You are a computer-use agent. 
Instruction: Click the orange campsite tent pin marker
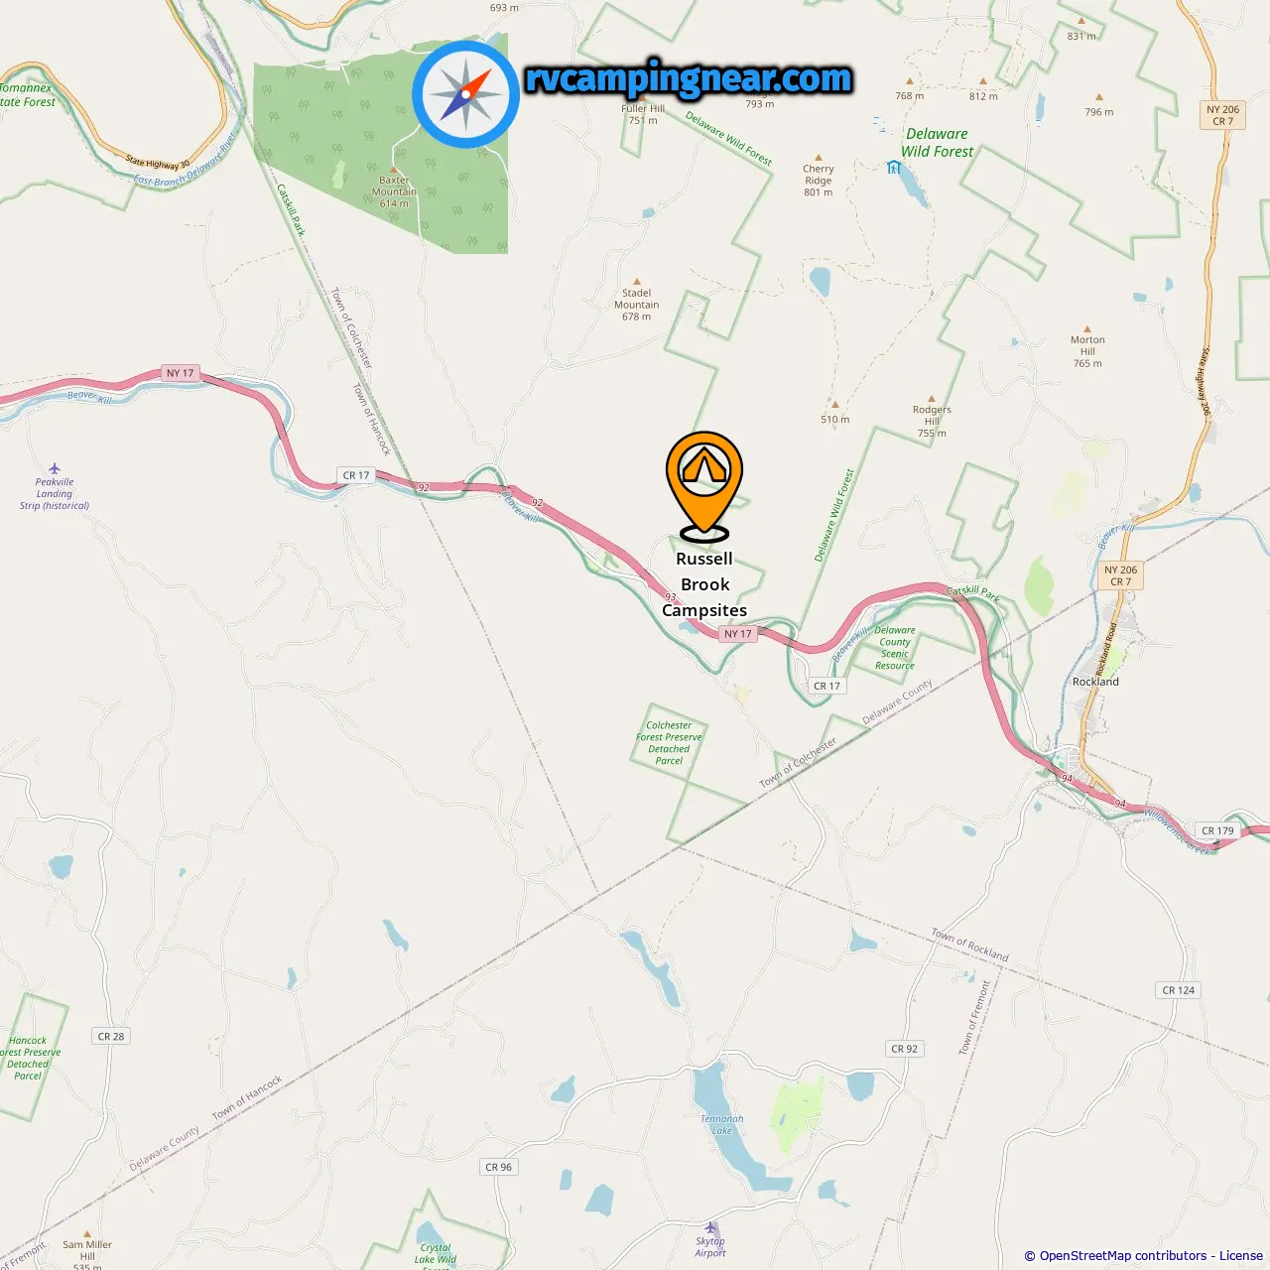(704, 486)
